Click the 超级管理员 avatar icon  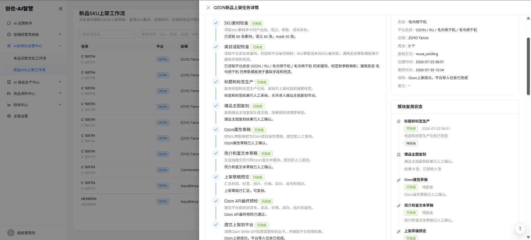(x=11, y=233)
